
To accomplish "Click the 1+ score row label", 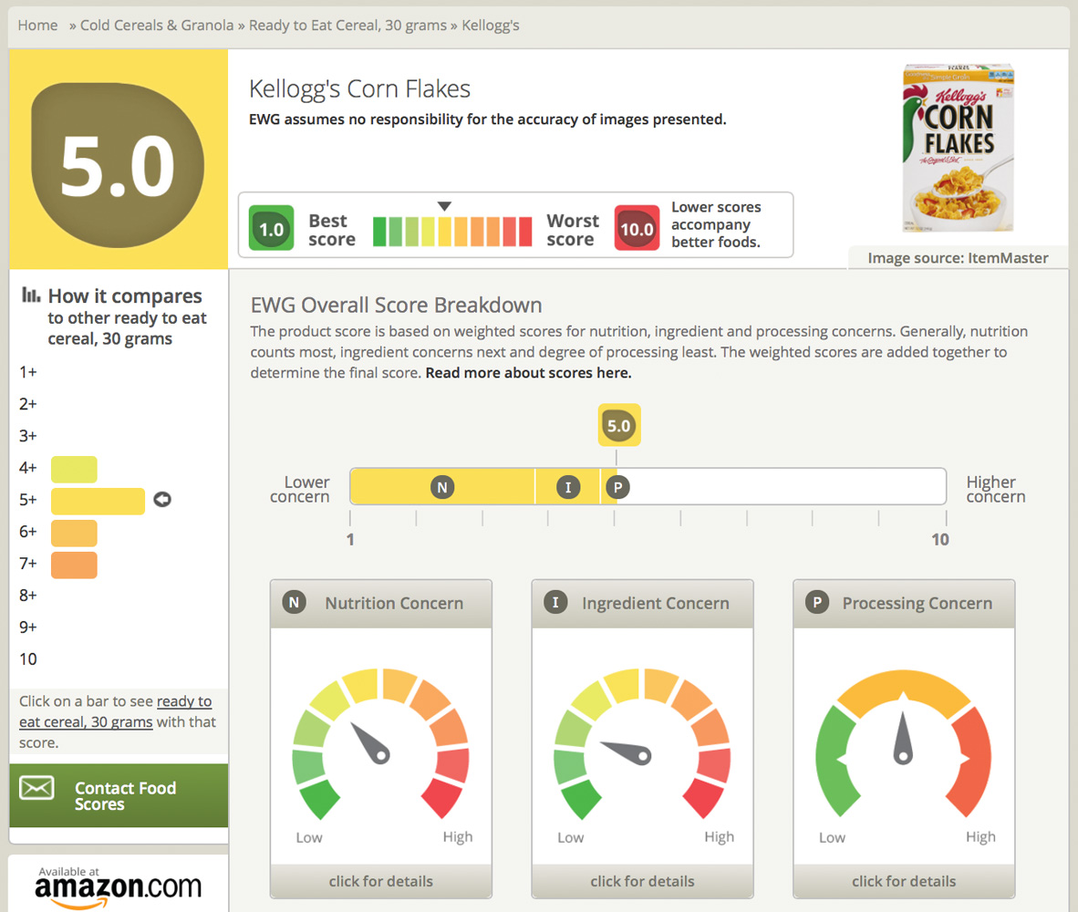I will (28, 372).
